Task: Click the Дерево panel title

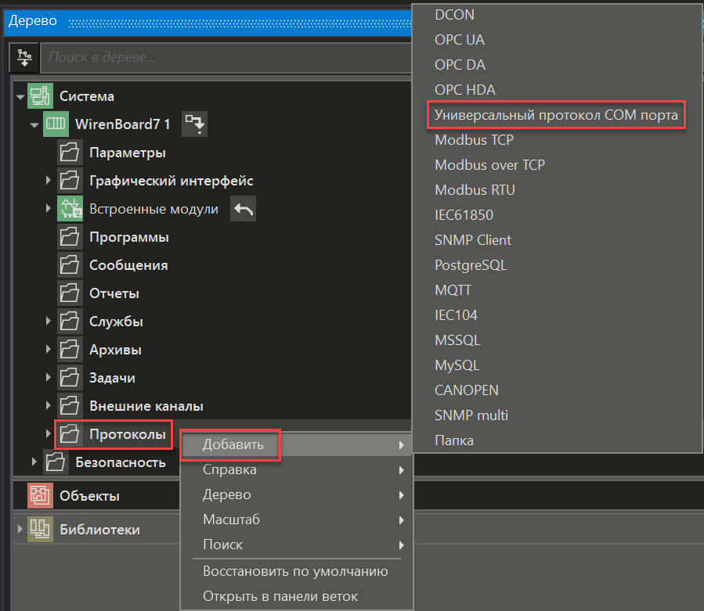Action: [x=33, y=20]
